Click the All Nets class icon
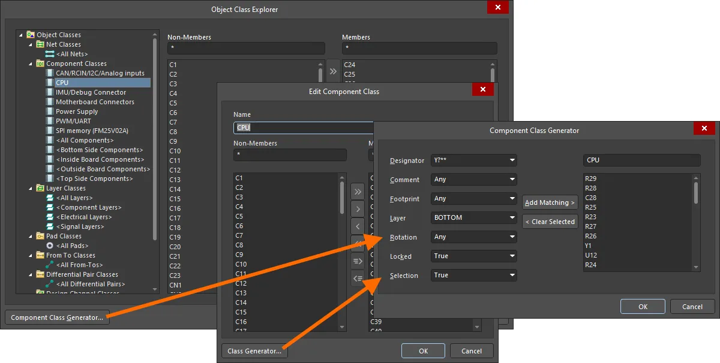The height and width of the screenshot is (363, 720). pyautogui.click(x=50, y=54)
